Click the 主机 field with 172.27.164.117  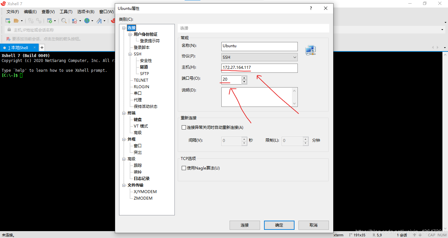click(260, 68)
